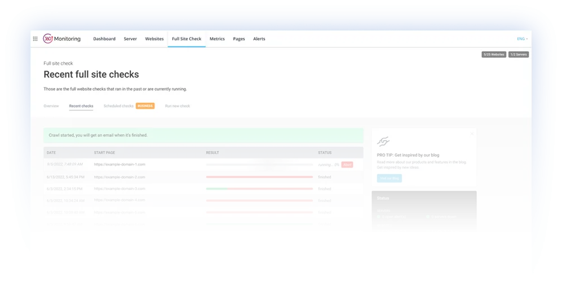Open the Metrics menu item
The image size is (562, 306).
(x=217, y=39)
